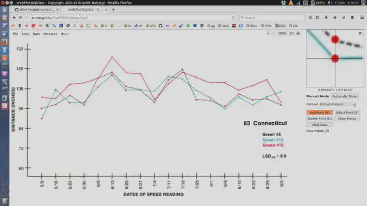Open the Lib bookmark
This screenshot has height=206, width=367.
click(x=293, y=26)
